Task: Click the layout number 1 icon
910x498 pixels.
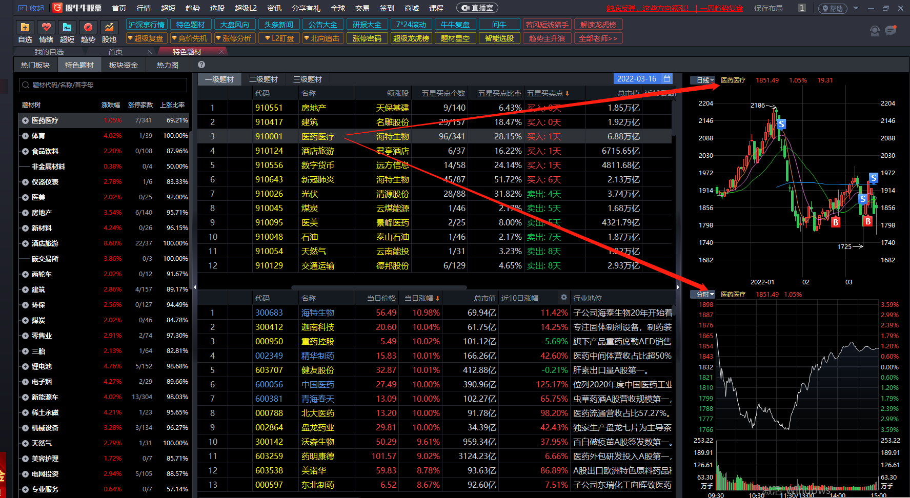Action: (x=802, y=8)
